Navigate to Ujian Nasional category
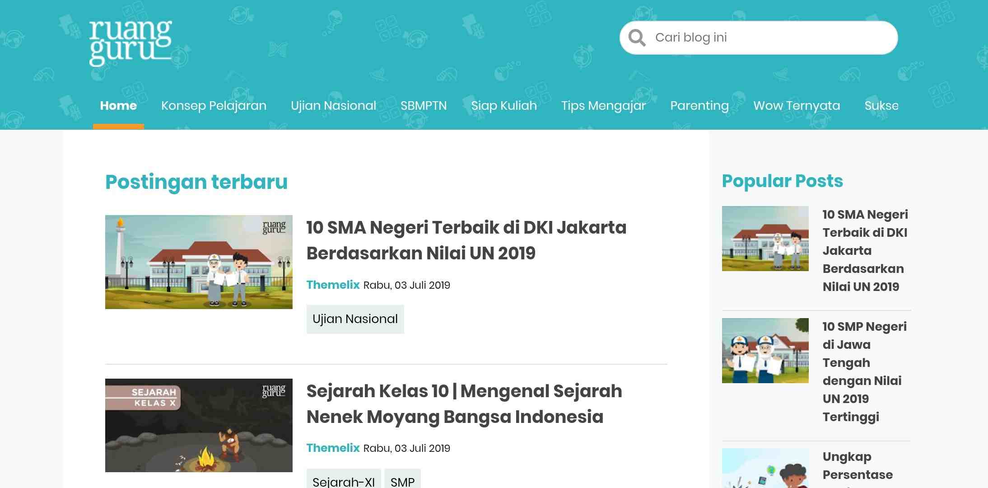The width and height of the screenshot is (988, 488). point(333,105)
